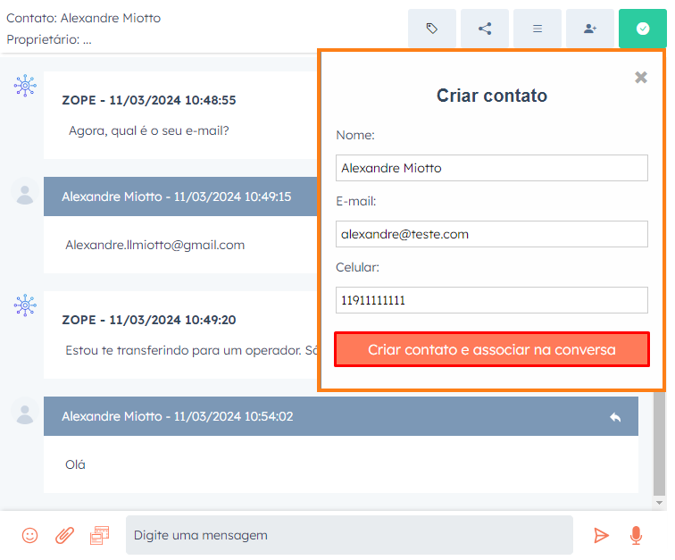This screenshot has height=560, width=675.
Task: Focus the Nome input field
Action: [492, 168]
